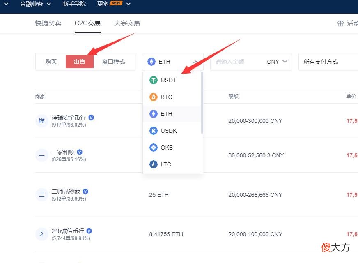Click the 单价 column header
This screenshot has width=358, height=263.
click(351, 97)
